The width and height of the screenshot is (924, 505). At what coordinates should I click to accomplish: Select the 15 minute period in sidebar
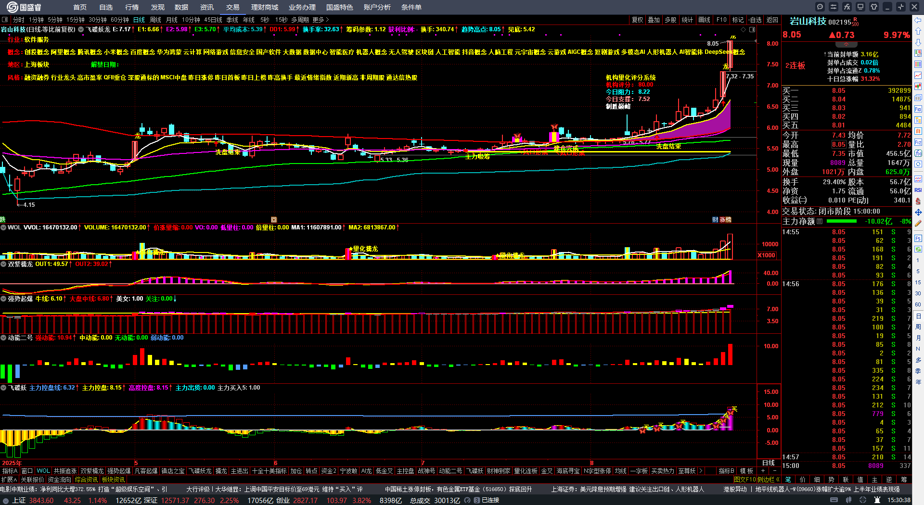point(918,282)
